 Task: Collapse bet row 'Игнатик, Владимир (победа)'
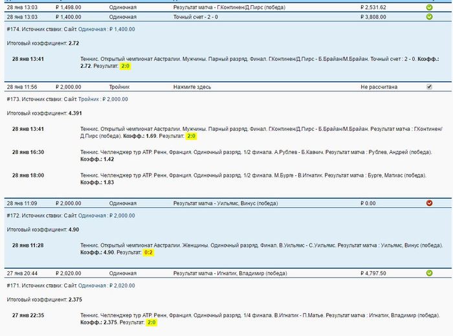click(228, 273)
